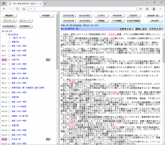
Task: Open the browser settings and more menu
Action: coord(161,9)
